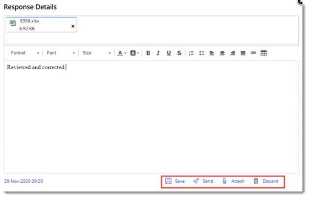Open the text color picker
The width and height of the screenshot is (309, 198).
(122, 53)
